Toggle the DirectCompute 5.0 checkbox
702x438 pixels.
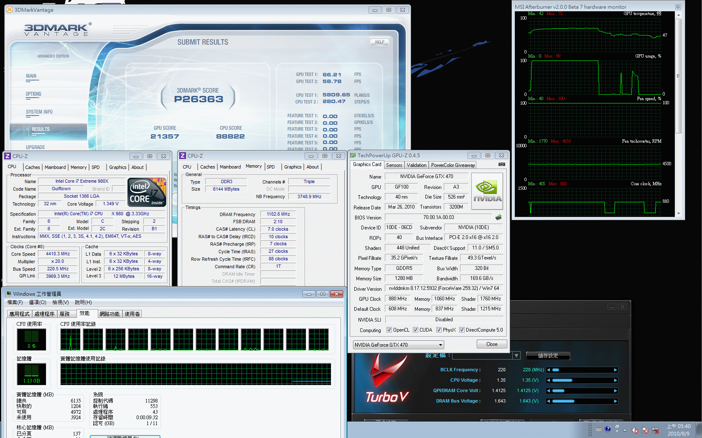coord(462,330)
